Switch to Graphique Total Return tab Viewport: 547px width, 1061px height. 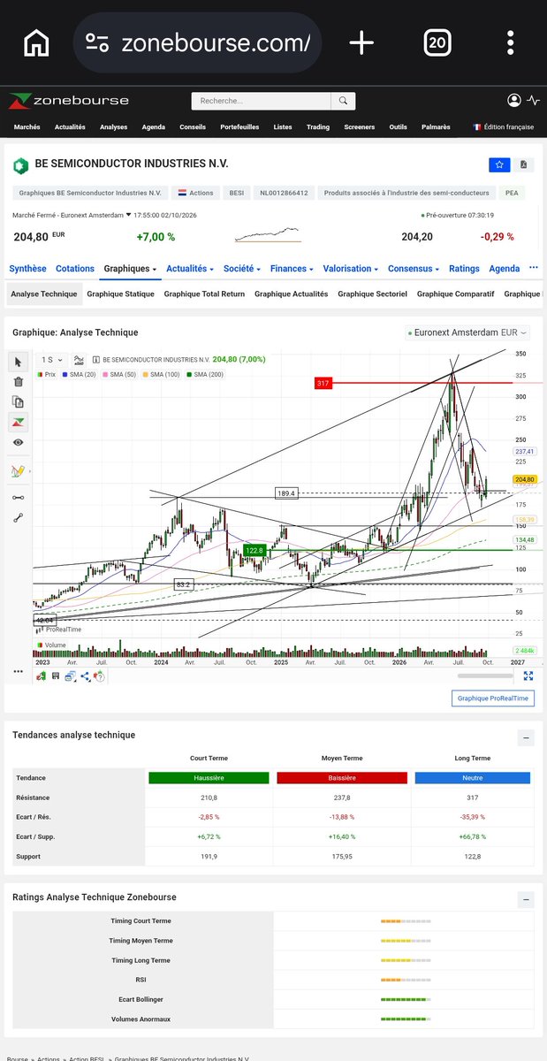point(204,294)
